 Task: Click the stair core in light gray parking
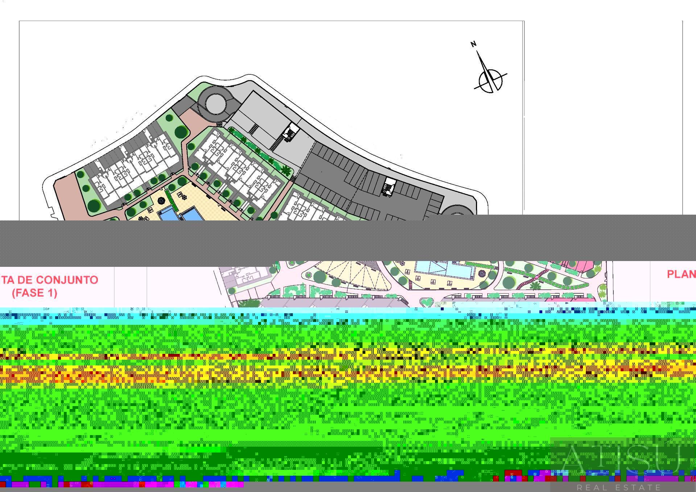coord(290,132)
